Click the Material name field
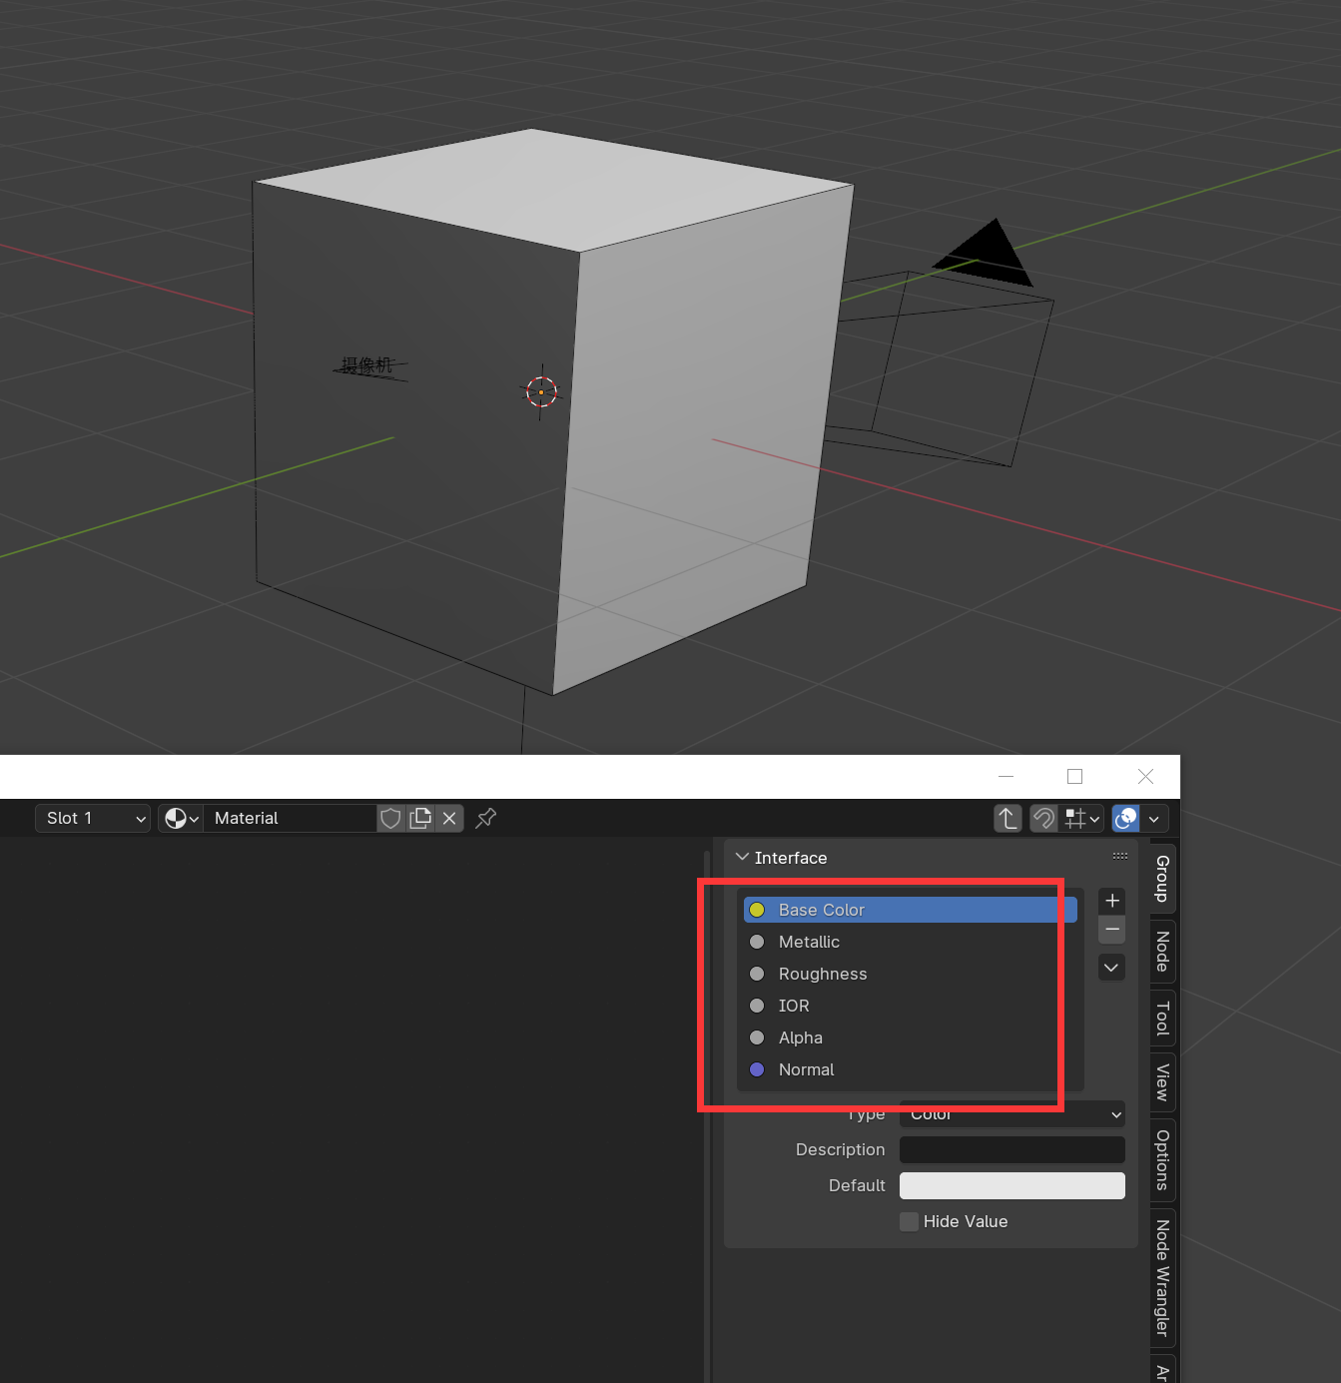 coord(291,819)
